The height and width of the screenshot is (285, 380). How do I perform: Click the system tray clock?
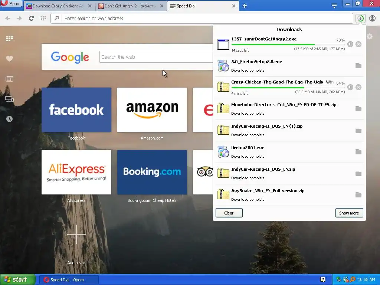click(x=366, y=280)
